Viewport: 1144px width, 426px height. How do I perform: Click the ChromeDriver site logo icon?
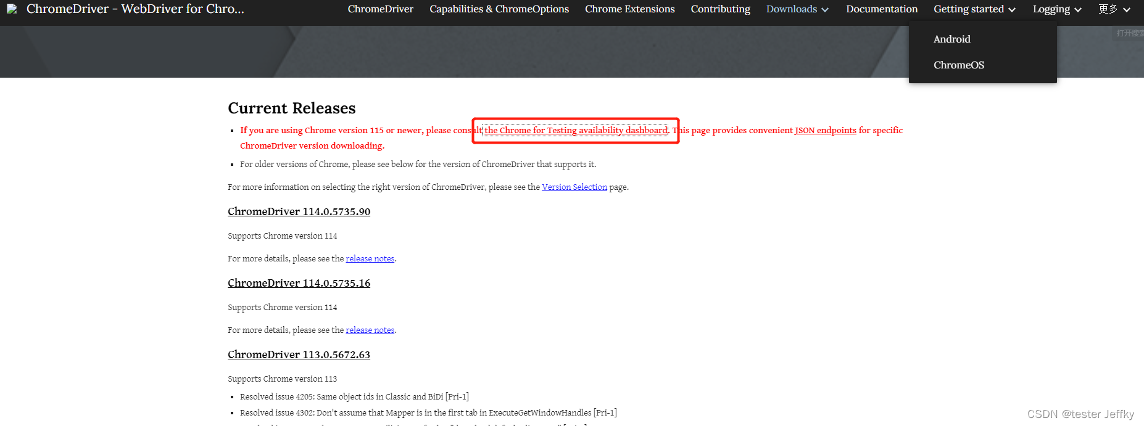(x=12, y=9)
